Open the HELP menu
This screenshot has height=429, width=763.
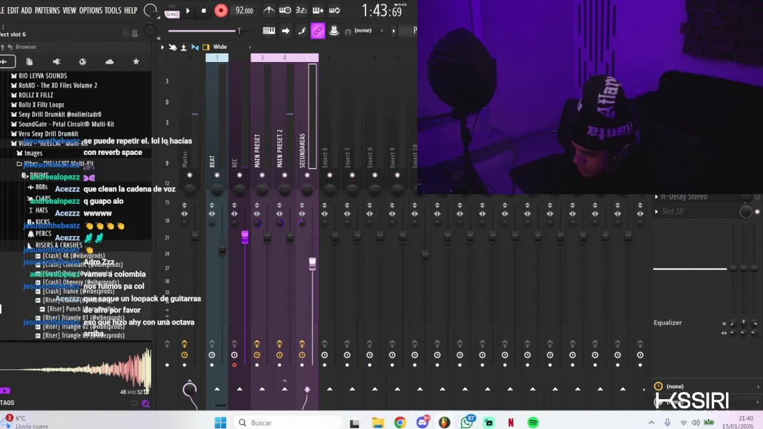[x=131, y=11]
